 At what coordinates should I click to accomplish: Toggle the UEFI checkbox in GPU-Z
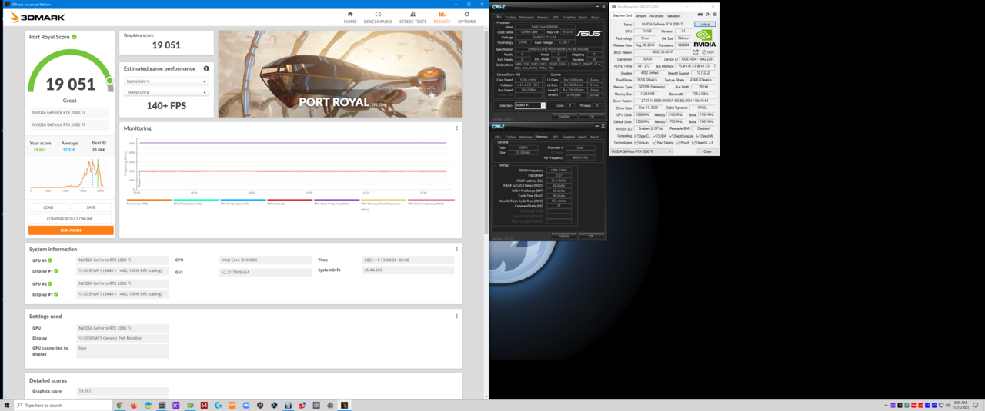(705, 52)
